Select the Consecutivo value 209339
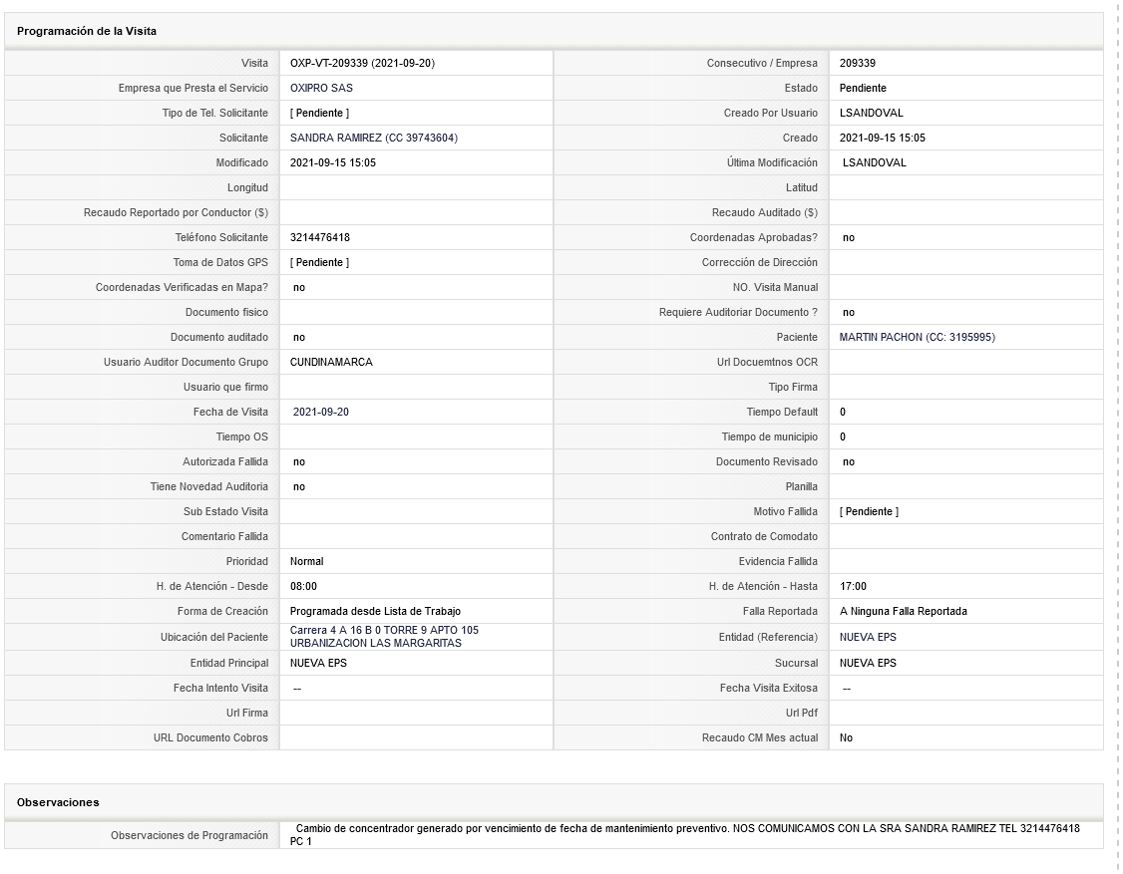This screenshot has height=874, width=1123. pyautogui.click(x=858, y=63)
